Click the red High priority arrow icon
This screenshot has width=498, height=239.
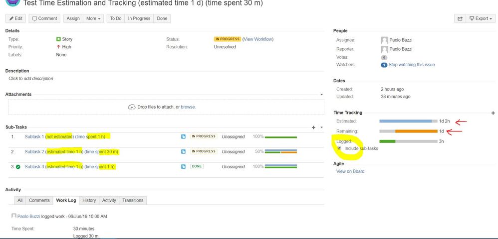pos(58,47)
